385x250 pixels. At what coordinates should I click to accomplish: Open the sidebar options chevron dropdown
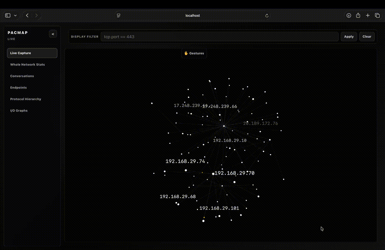pyautogui.click(x=15, y=15)
